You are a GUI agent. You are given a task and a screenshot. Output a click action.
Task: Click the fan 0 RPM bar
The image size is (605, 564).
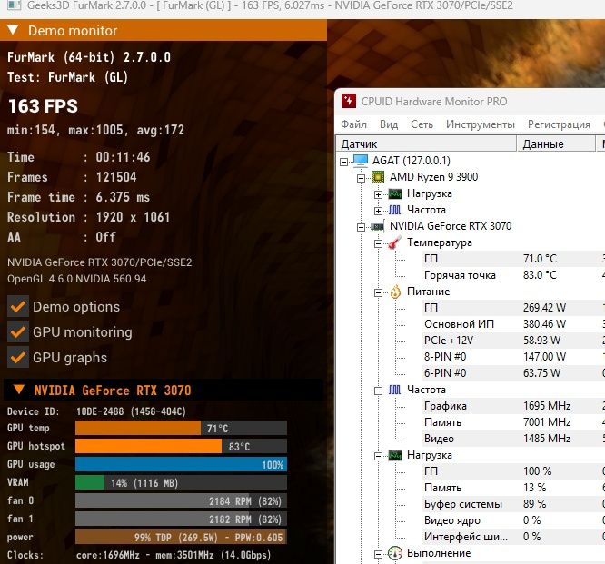click(x=181, y=500)
